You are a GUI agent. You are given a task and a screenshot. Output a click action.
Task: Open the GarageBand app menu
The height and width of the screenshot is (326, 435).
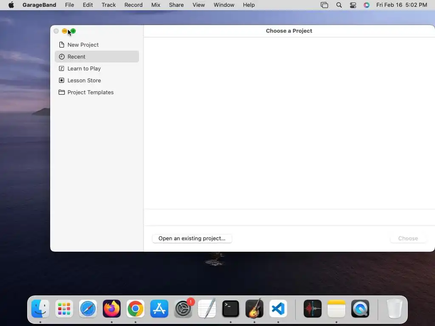coord(39,5)
